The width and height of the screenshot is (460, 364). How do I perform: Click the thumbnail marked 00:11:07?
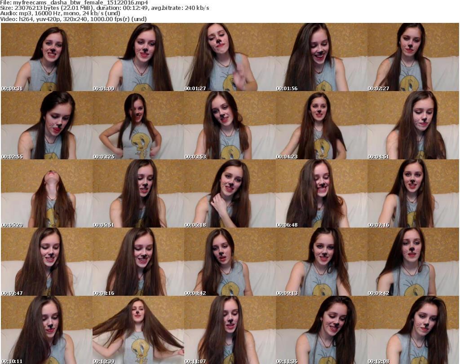point(230,330)
